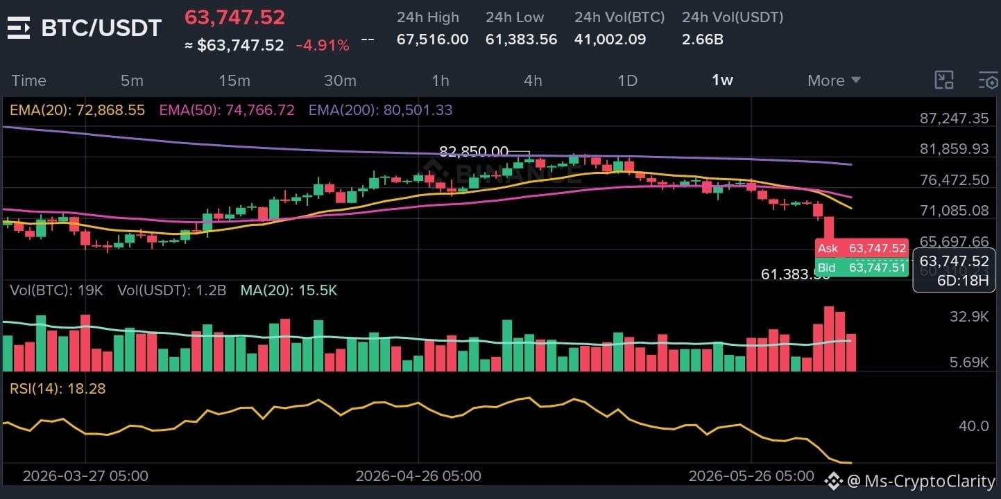Select the MA(20): 15.5K volume label
The width and height of the screenshot is (1001, 499).
(x=289, y=290)
